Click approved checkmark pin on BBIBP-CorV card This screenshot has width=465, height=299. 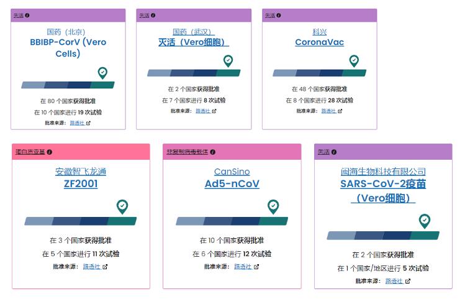102,73
